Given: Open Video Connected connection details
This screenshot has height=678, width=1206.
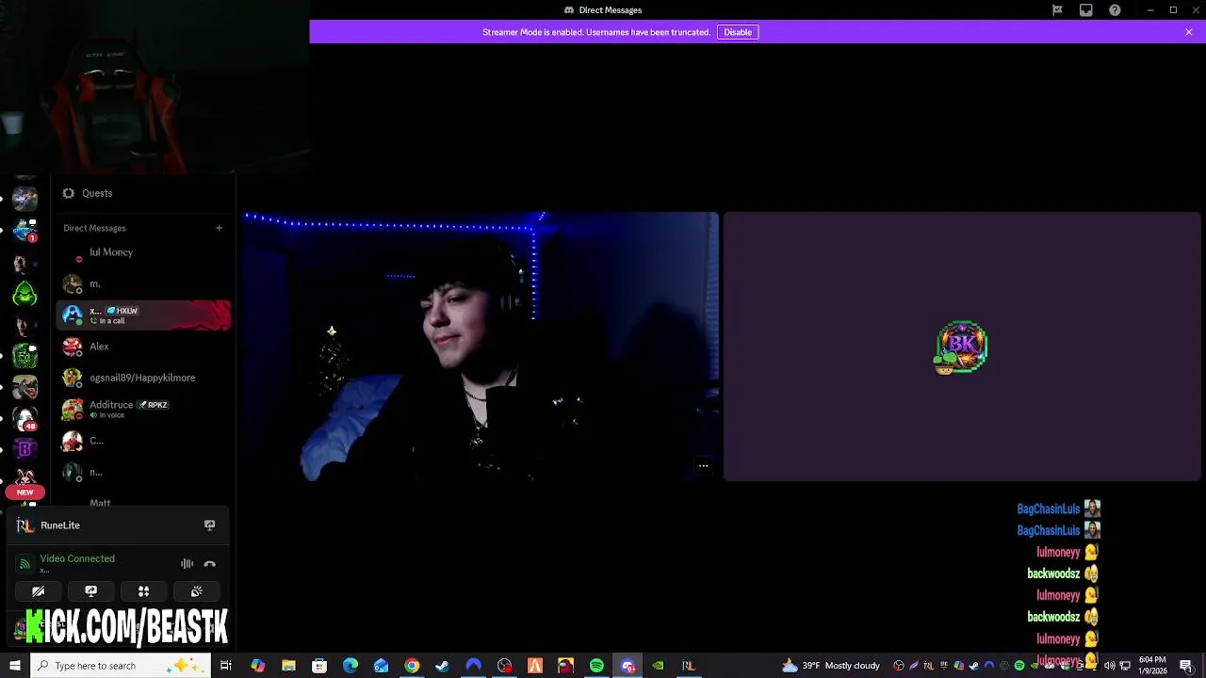Looking at the screenshot, I should [x=77, y=558].
